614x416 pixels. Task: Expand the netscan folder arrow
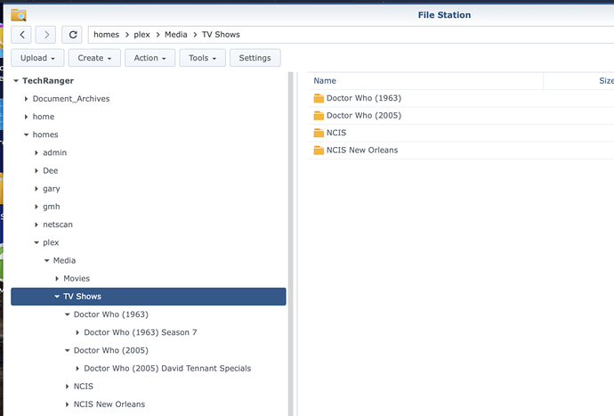pyautogui.click(x=36, y=224)
